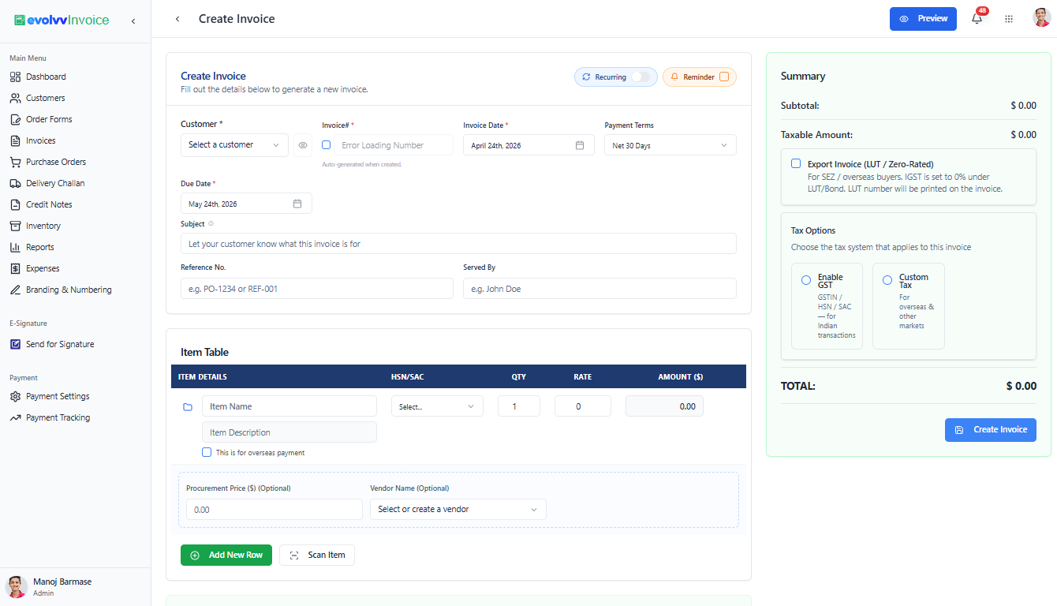The image size is (1057, 606).
Task: Click the Send for Signature icon
Action: 15,344
